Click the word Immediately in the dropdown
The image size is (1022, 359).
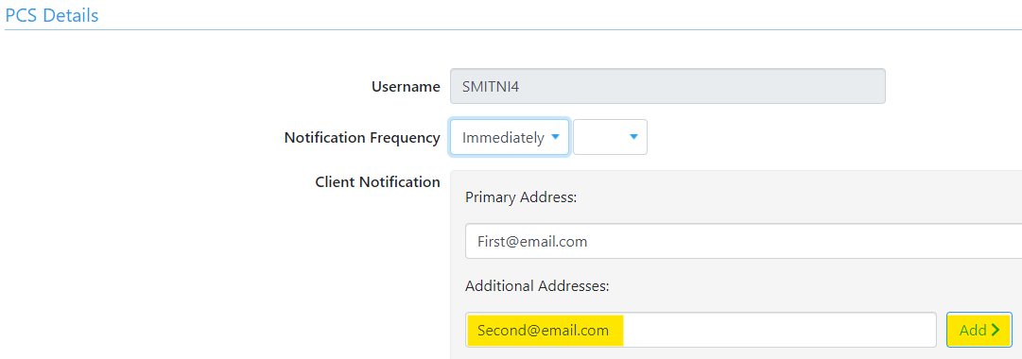point(503,138)
